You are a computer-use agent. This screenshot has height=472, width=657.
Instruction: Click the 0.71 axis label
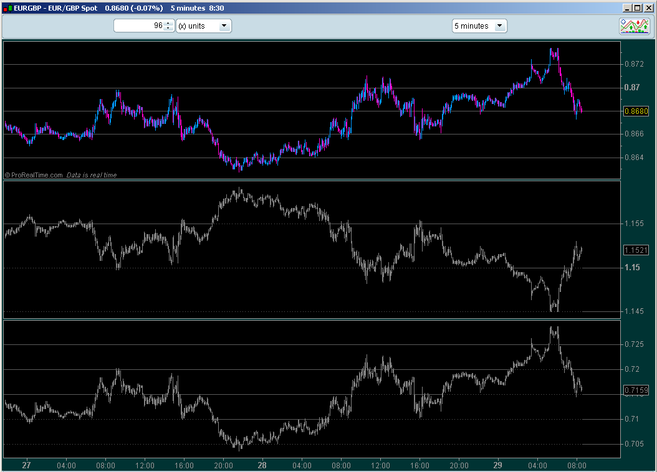click(632, 419)
